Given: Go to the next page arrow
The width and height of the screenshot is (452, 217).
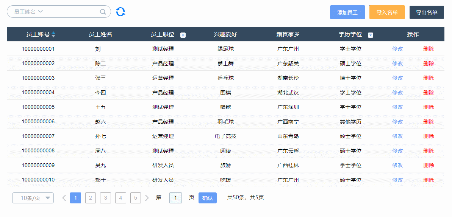Looking at the screenshot, I should (147, 198).
